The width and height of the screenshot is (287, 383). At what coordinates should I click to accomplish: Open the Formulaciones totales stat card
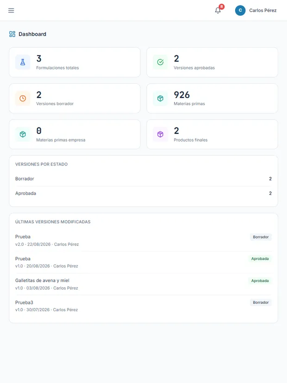[75, 62]
